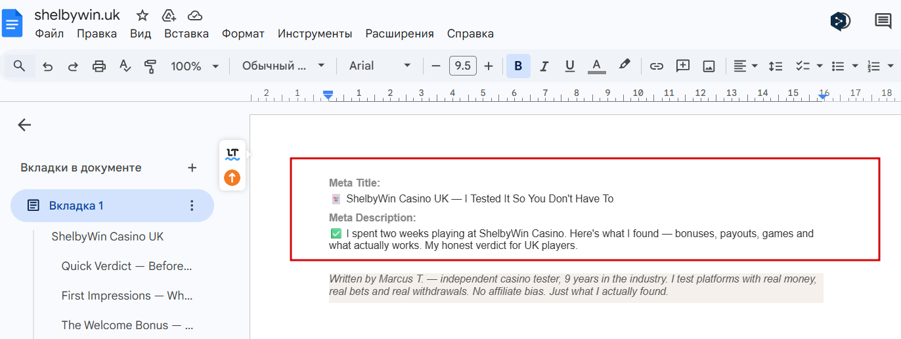
Task: Open the text alignment dropdown
Action: pyautogui.click(x=745, y=66)
